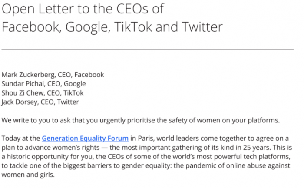
Task: Click the final line "women and girls."
Action: click(28, 175)
